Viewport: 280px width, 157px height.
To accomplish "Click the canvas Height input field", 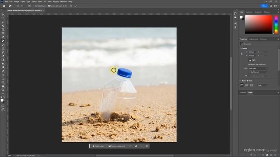I will (x=252, y=55).
